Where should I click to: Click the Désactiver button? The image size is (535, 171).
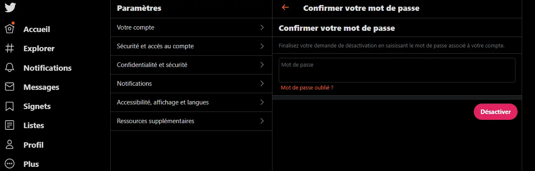495,112
